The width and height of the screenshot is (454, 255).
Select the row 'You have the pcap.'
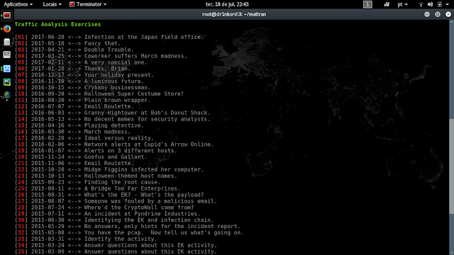(x=129, y=233)
